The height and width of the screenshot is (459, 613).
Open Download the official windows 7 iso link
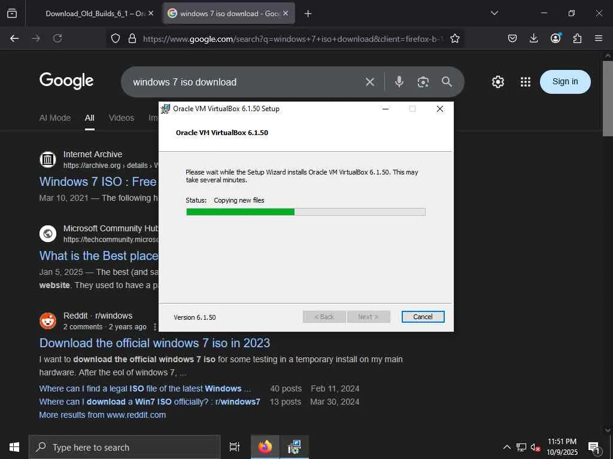[154, 343]
